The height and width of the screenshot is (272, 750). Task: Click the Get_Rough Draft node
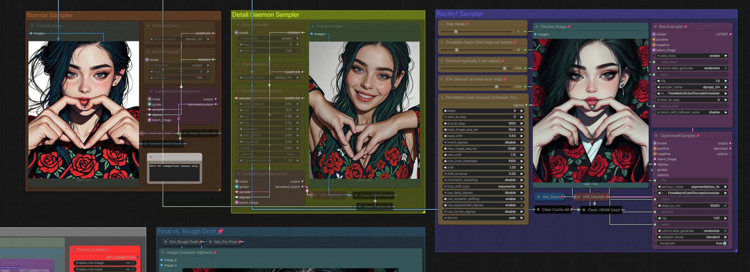point(183,242)
